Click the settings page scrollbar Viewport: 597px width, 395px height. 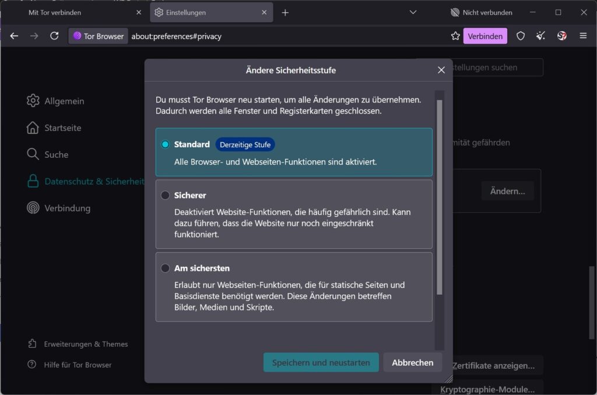(591, 302)
